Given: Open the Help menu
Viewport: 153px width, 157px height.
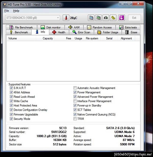Looking at the screenshot, I should point(16,11).
